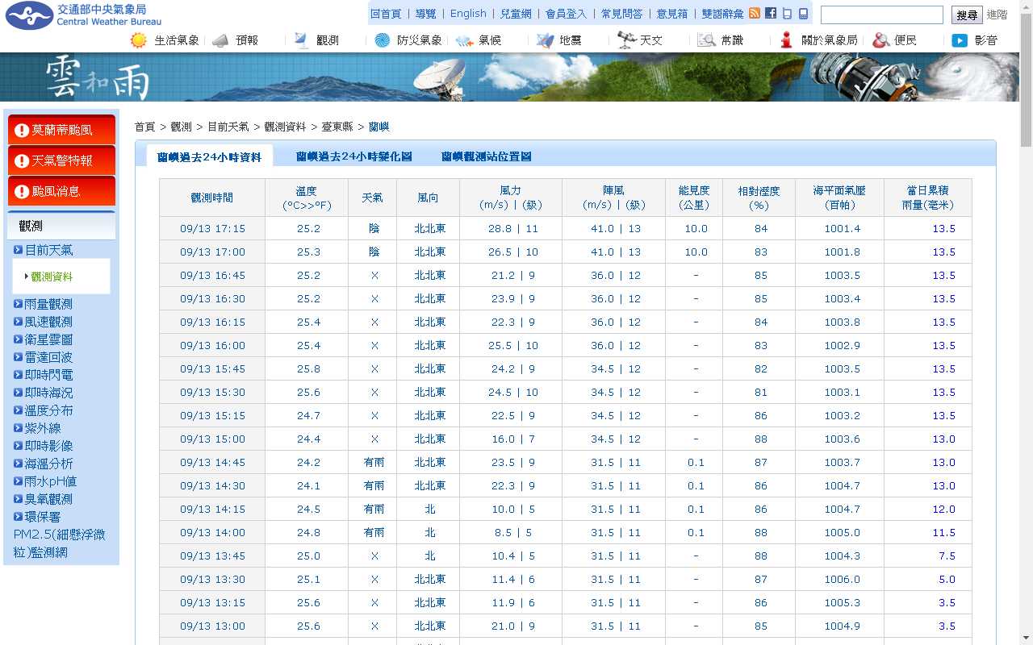
Task: Click the play icon for 影音
Action: click(x=960, y=40)
